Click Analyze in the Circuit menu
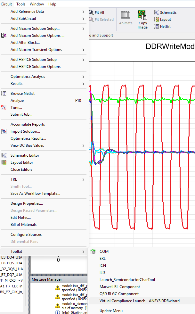 pos(17,101)
